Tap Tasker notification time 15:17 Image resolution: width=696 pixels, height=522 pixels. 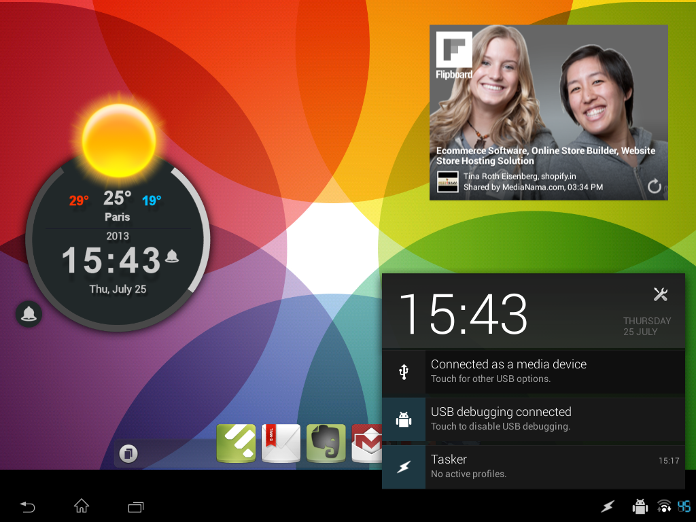tap(669, 461)
